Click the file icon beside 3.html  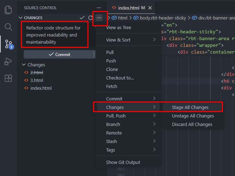coord(26,80)
